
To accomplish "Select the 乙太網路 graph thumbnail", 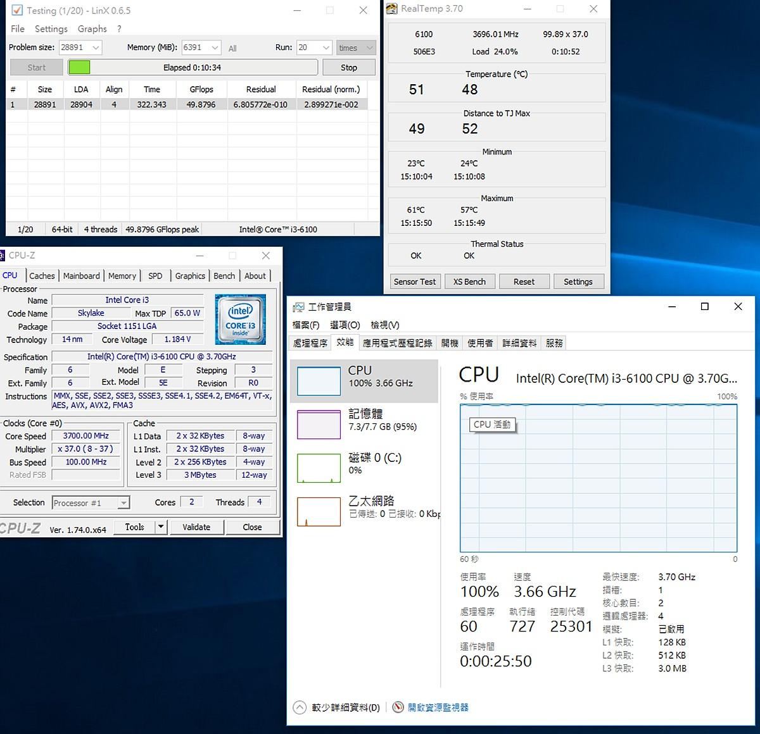I will tap(319, 511).
